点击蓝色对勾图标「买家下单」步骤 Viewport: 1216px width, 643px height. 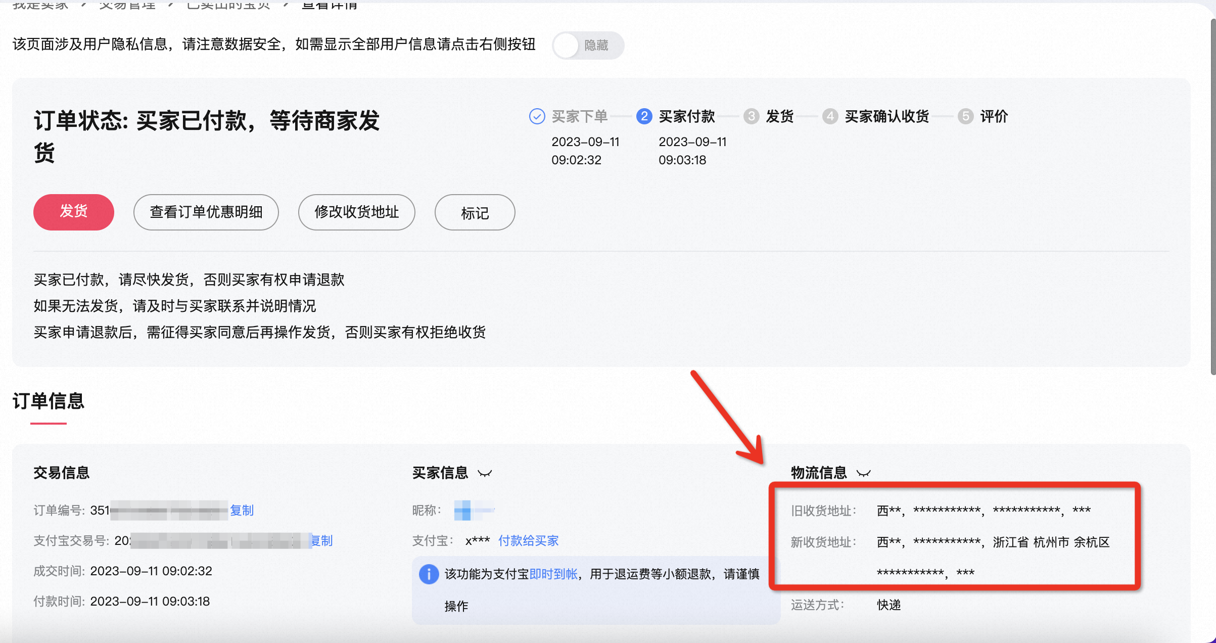coord(537,116)
